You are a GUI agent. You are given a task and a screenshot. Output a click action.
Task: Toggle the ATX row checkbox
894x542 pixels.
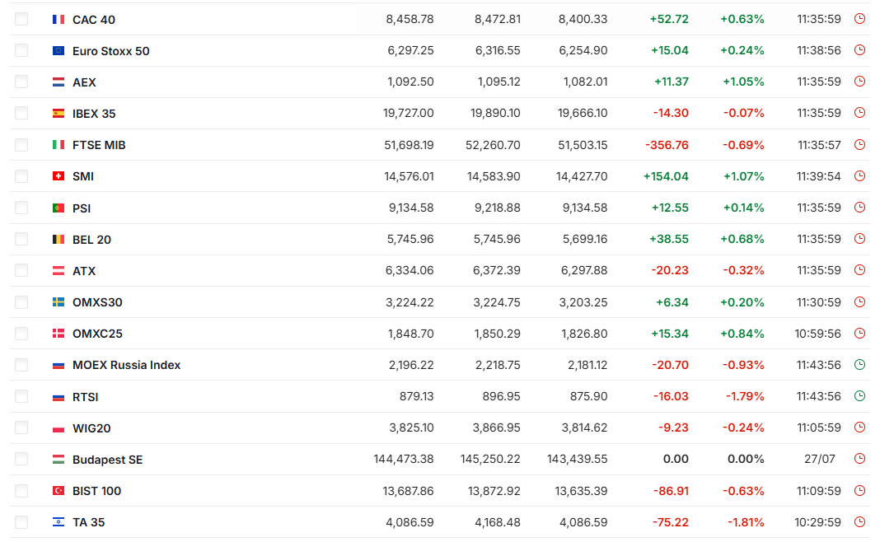coord(21,271)
